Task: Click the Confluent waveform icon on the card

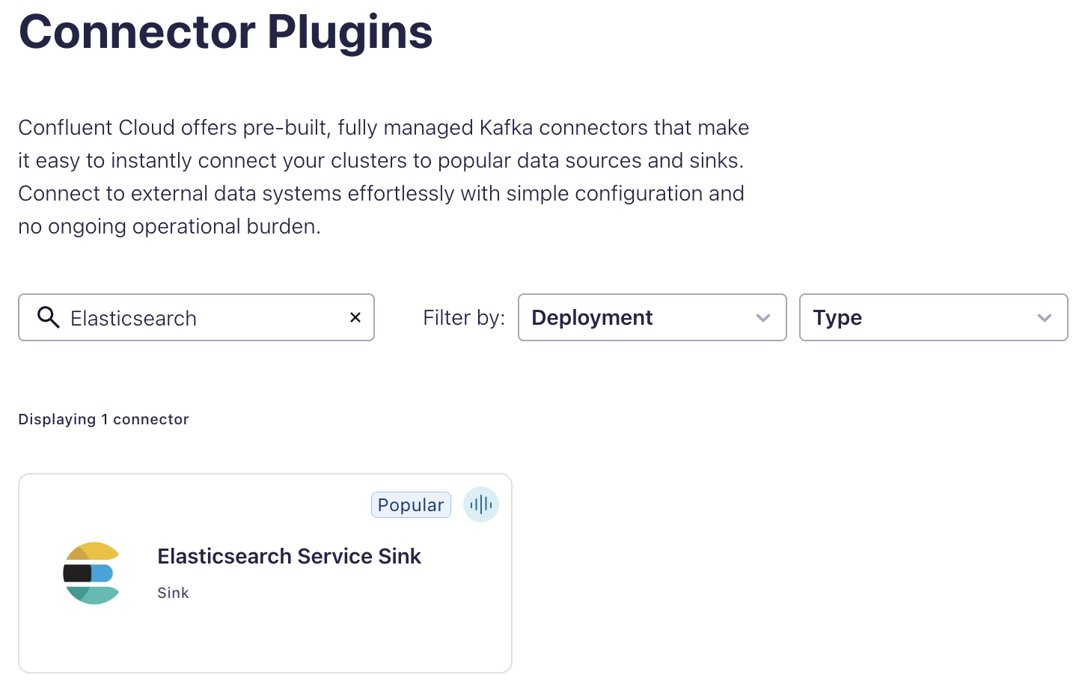Action: [481, 504]
